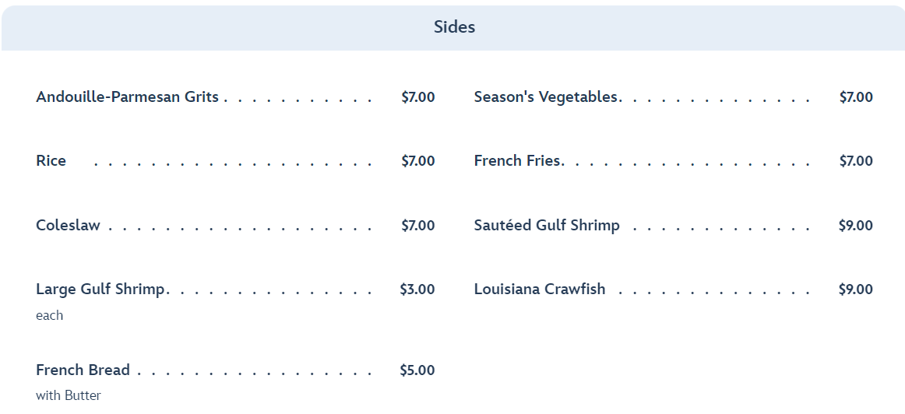Click the $5.00 French Bread price

[x=417, y=370]
